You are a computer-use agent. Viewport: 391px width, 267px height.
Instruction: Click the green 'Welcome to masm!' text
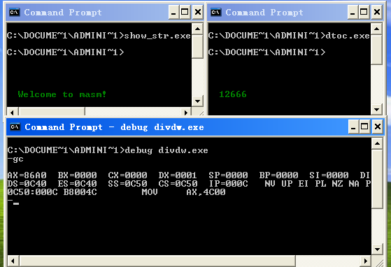tap(62, 94)
